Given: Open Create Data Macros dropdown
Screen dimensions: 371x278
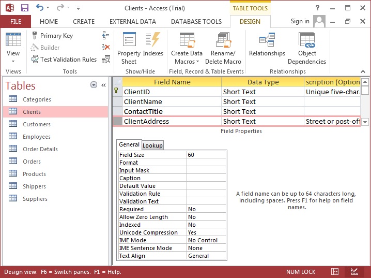Looking at the screenshot, I should tap(187, 48).
